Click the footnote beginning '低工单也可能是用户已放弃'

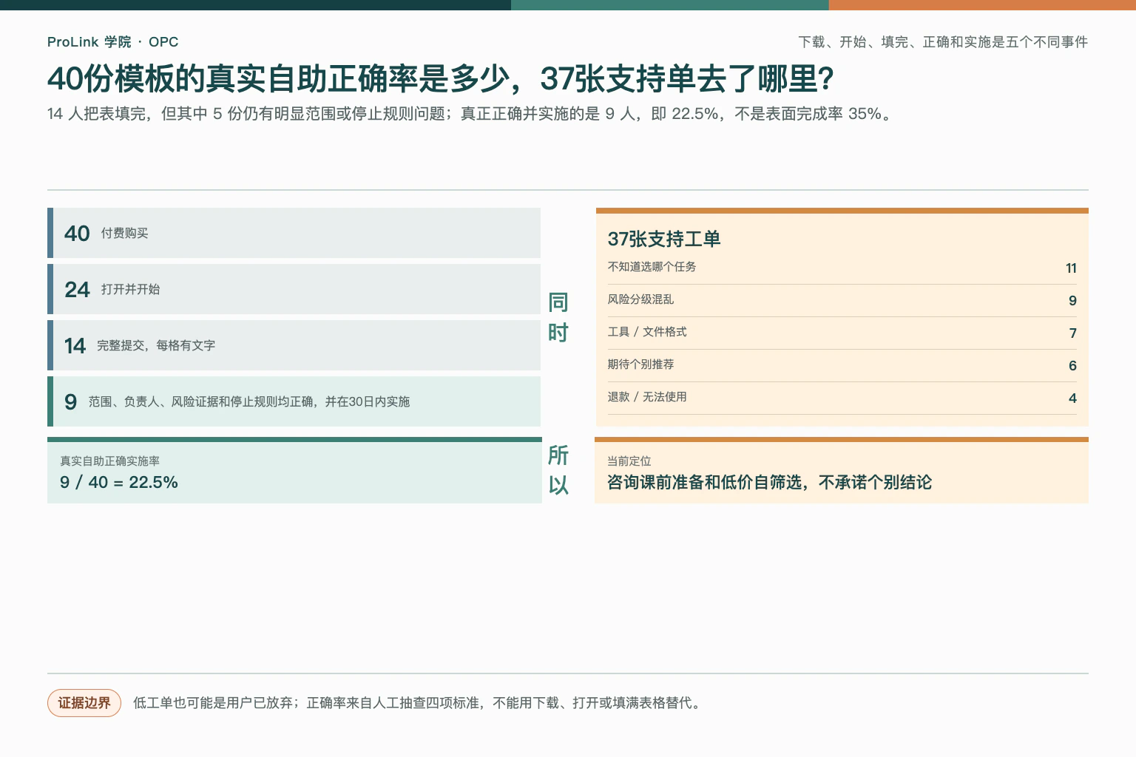417,703
